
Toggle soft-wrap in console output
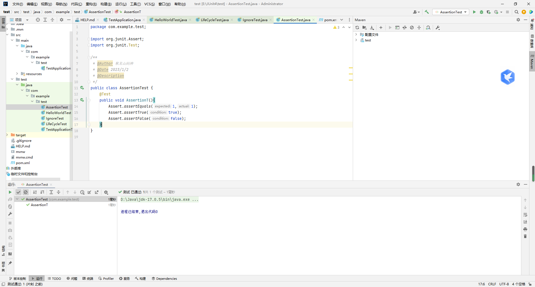525,215
